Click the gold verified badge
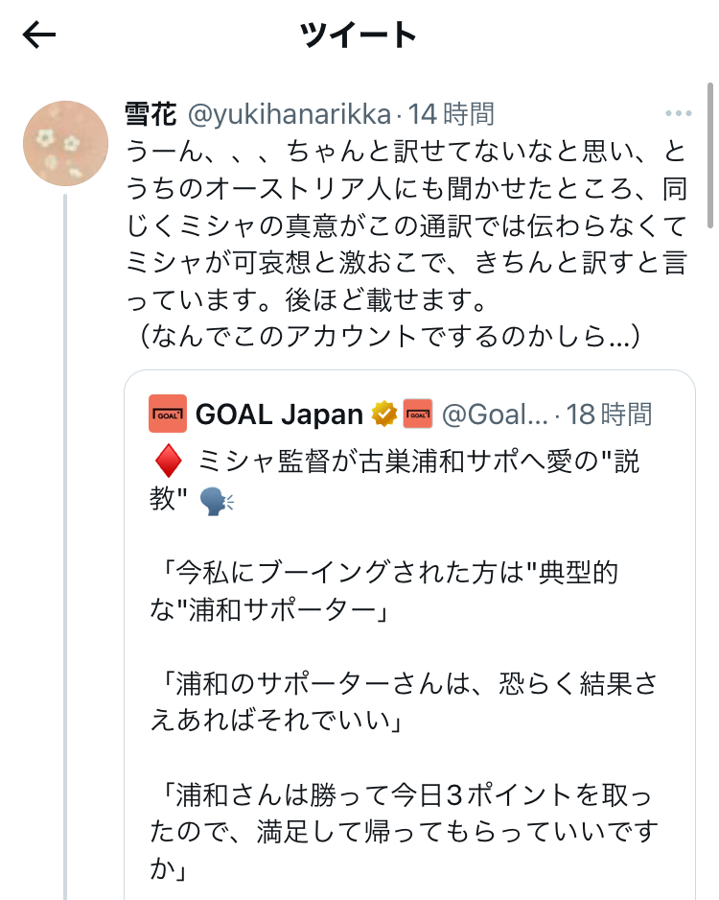The image size is (719, 900). pos(384,414)
